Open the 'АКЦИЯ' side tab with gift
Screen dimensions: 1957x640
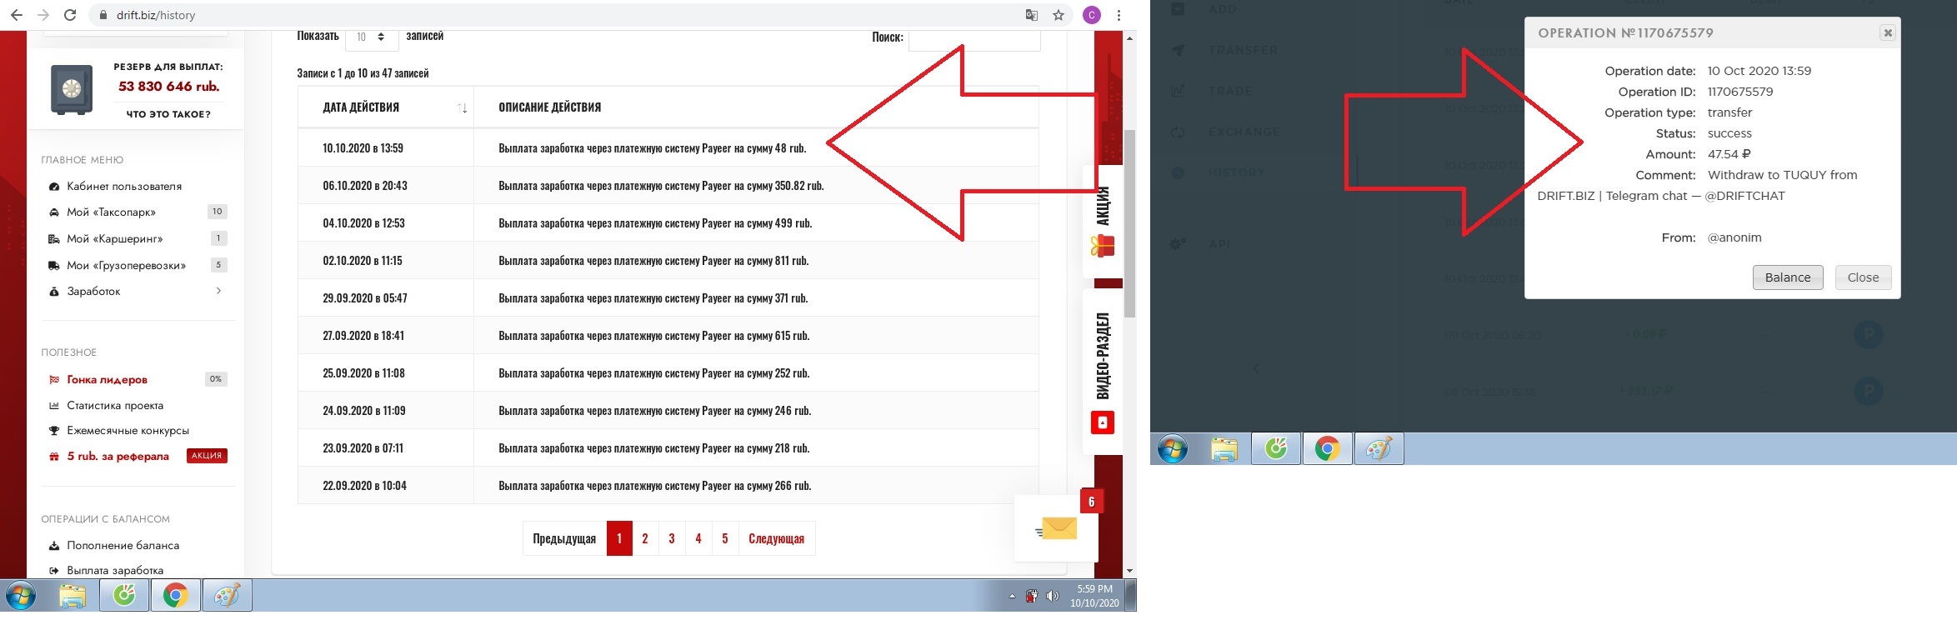click(1102, 222)
